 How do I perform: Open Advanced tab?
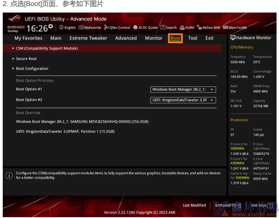pyautogui.click(x=126, y=38)
